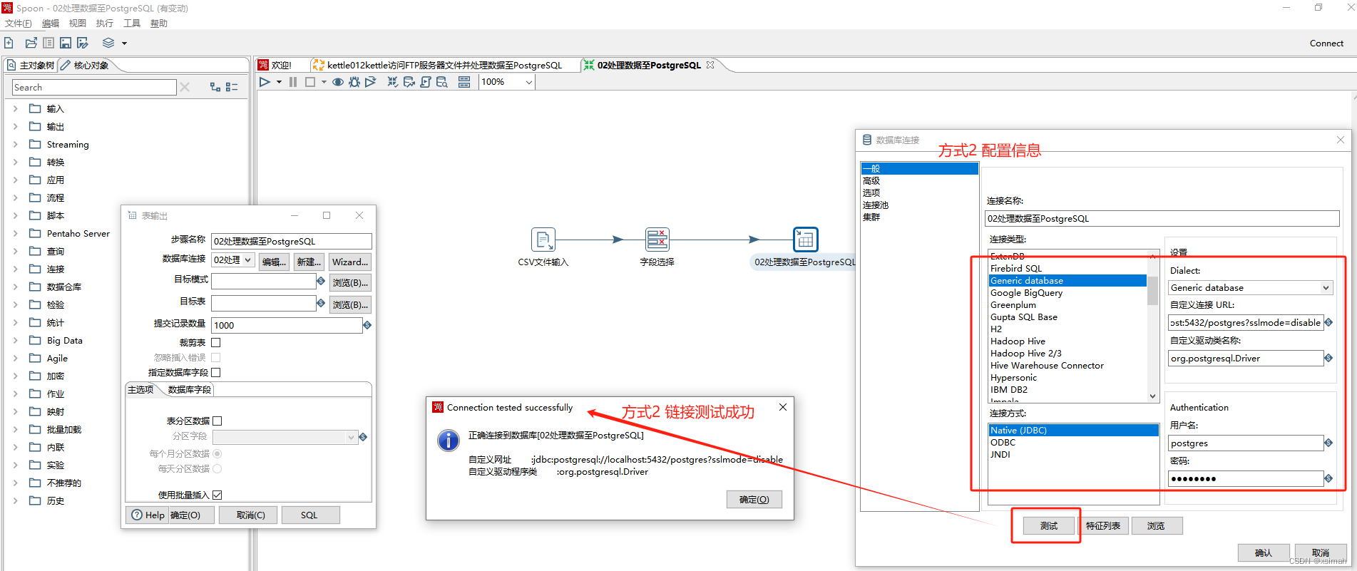Click the Wizard... button
The width and height of the screenshot is (1357, 571).
[350, 262]
